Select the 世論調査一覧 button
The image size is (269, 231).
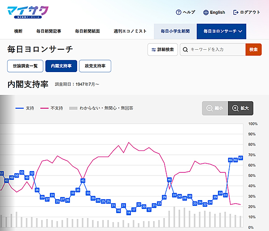pos(25,66)
